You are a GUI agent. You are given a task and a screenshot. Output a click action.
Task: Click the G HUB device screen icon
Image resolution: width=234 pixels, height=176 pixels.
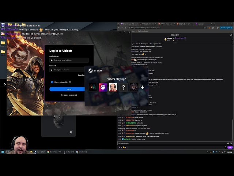point(71,132)
